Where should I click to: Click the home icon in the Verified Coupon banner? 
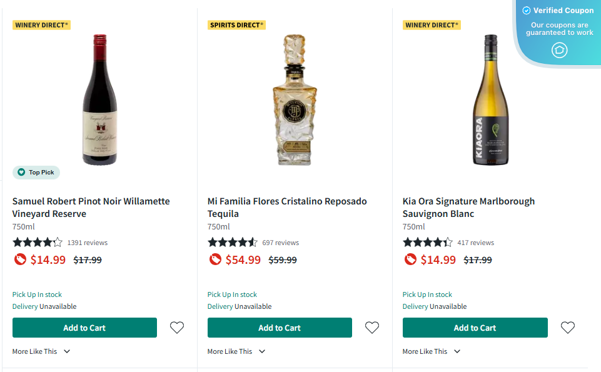click(x=558, y=50)
